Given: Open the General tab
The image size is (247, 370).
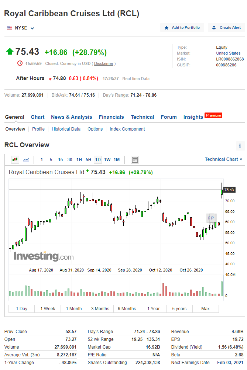Looking at the screenshot, I should [15, 117].
